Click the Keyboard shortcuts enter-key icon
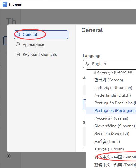This screenshot has width=136, height=168. coord(18,54)
